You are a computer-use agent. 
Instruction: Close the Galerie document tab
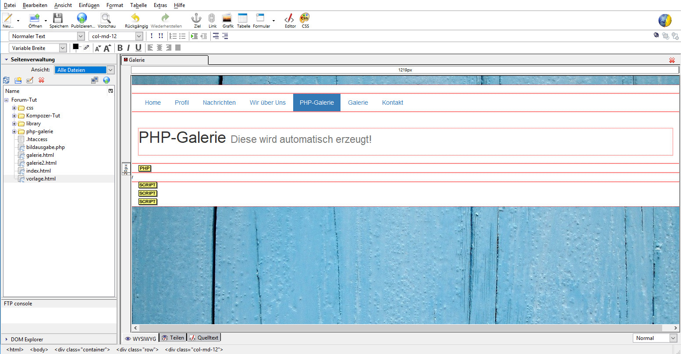pos(672,60)
